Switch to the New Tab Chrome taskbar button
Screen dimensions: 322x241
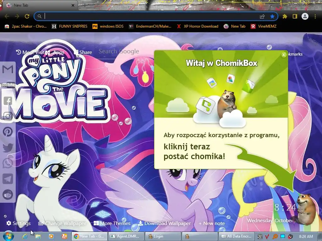(x=89, y=236)
